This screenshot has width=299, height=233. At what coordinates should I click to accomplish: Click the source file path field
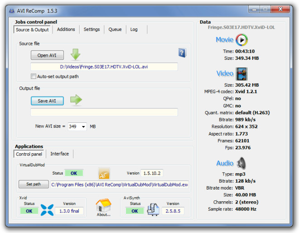coord(104,67)
